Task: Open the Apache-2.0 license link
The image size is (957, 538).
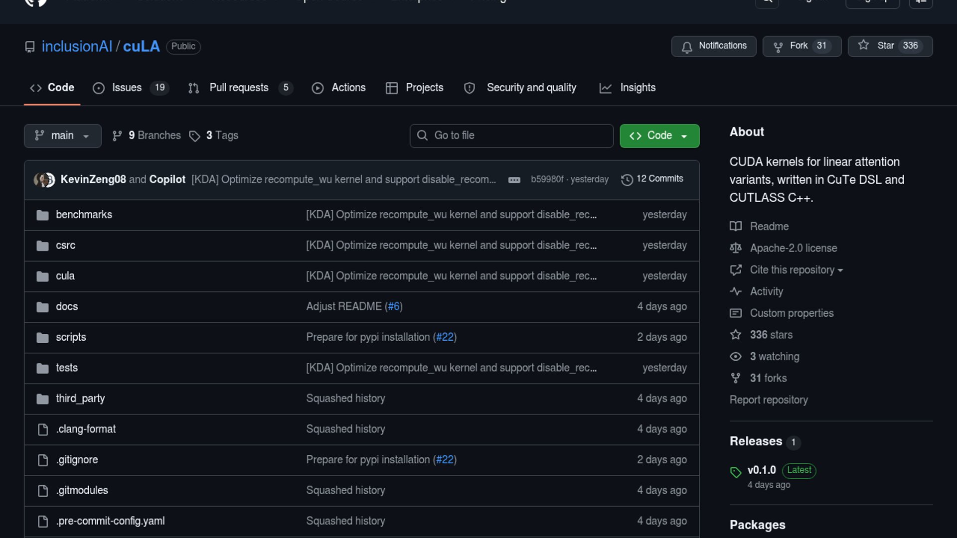Action: click(x=793, y=248)
